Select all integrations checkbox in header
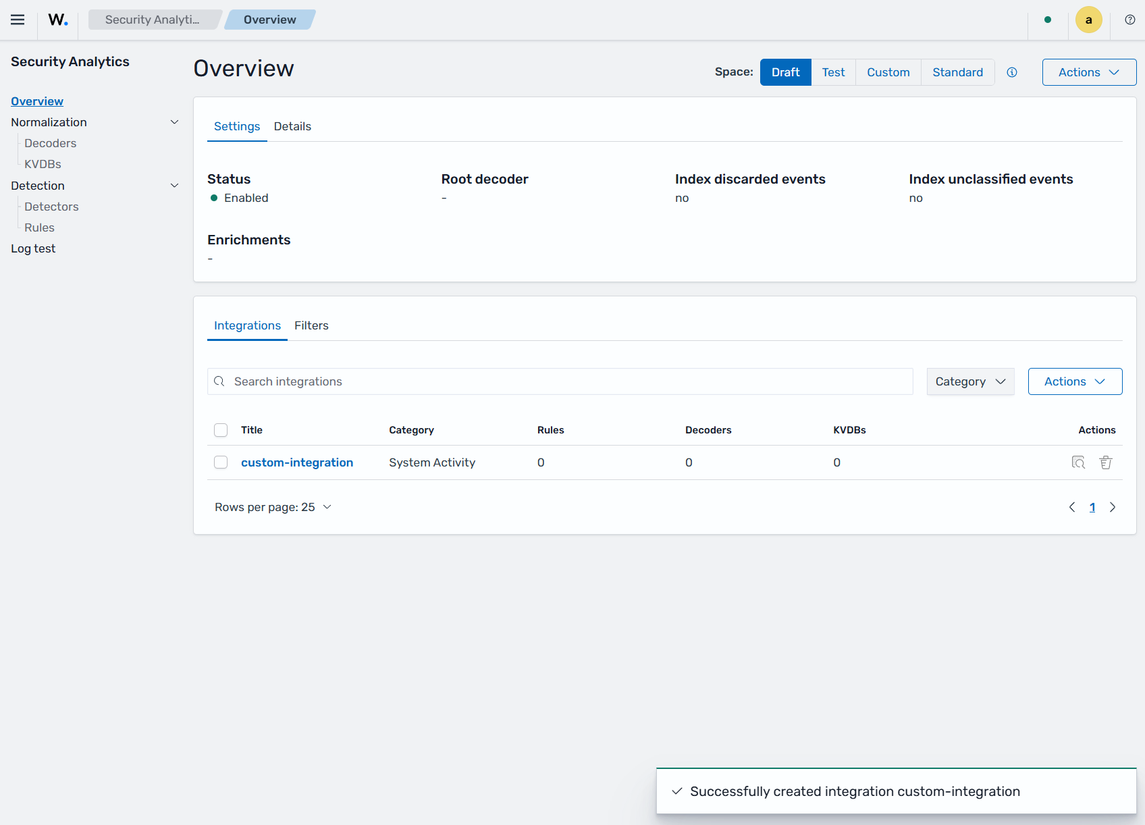The image size is (1145, 825). (x=221, y=430)
